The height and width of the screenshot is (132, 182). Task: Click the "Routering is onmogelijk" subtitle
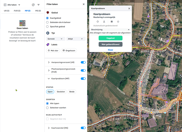click(104, 17)
